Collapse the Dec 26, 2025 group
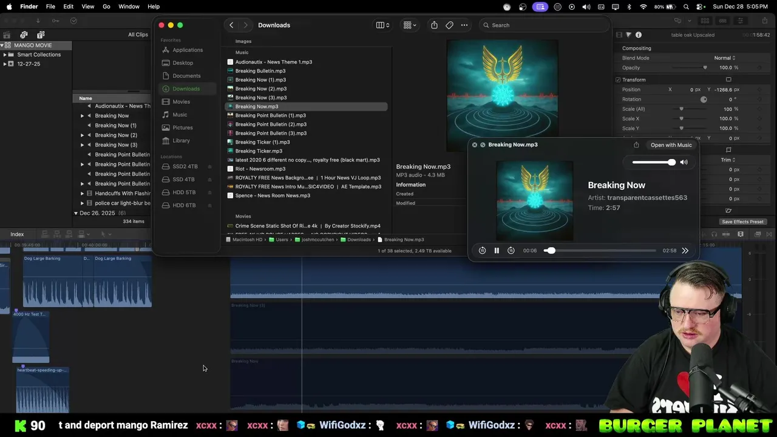The width and height of the screenshot is (777, 437). pos(76,213)
